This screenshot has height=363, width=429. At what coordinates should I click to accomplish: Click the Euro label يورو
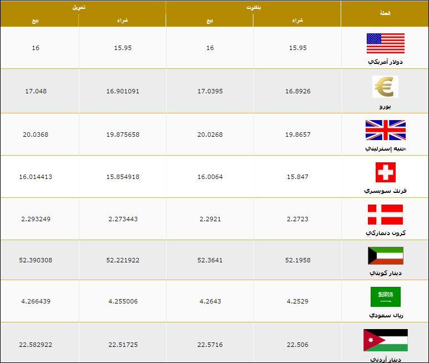coord(385,107)
